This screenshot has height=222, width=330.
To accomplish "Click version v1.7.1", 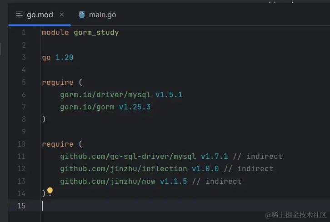I will pos(214,157).
